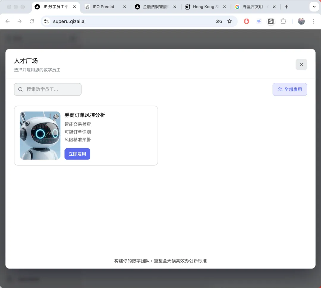Screen dimensions: 321x288
Task: Click the robot thumbnail on the 券商订单风控分析 card
Action: 40,135
